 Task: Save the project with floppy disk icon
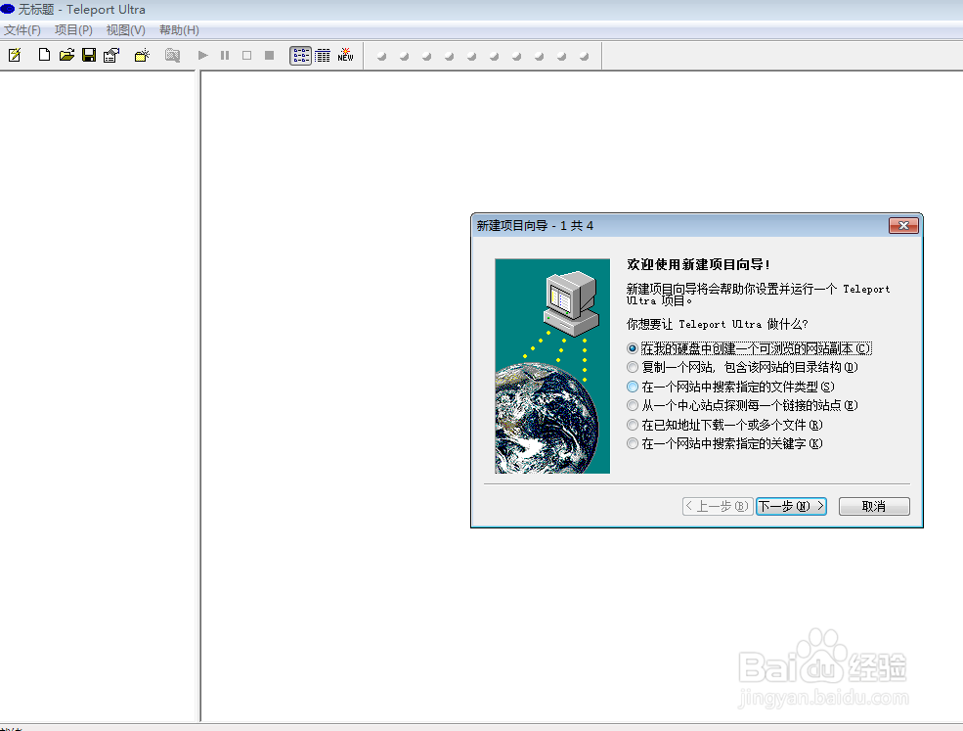[89, 56]
